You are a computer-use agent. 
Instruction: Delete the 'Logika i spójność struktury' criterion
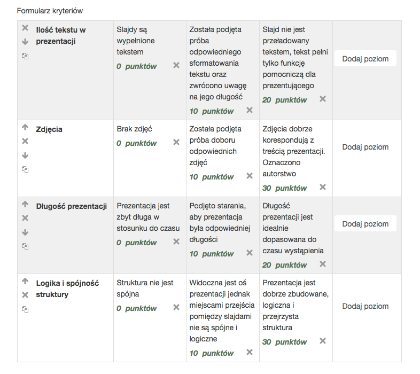coord(25,295)
